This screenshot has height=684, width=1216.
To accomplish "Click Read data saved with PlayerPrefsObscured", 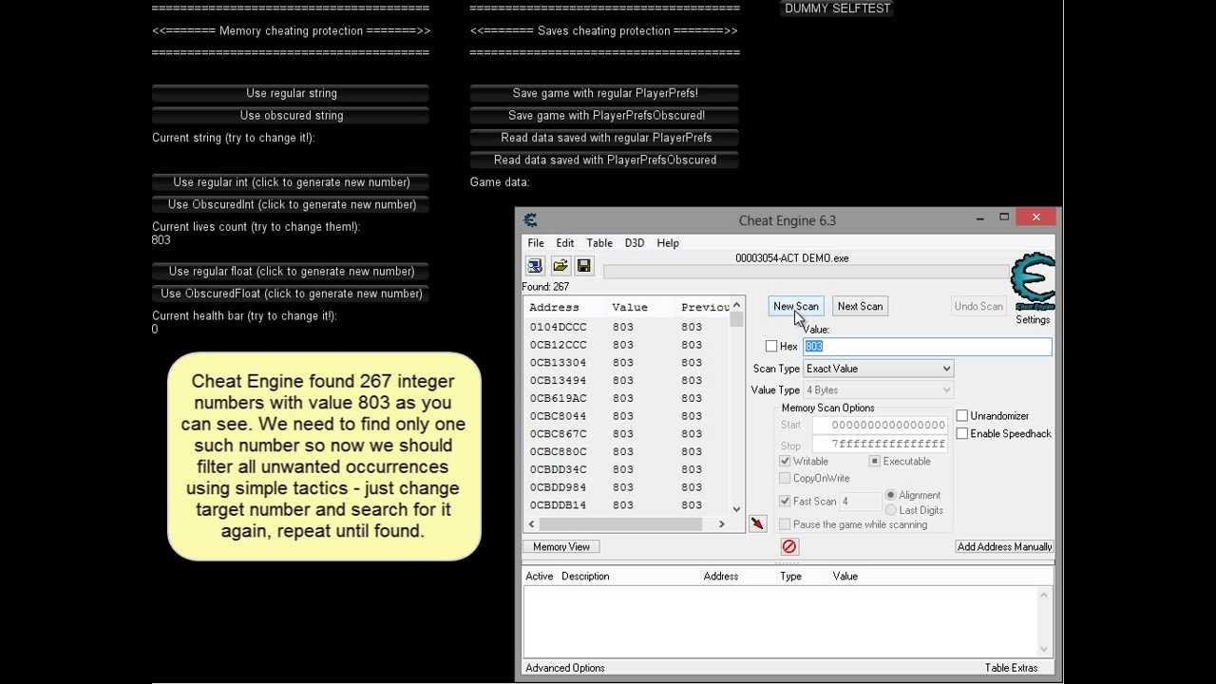I will [604, 160].
